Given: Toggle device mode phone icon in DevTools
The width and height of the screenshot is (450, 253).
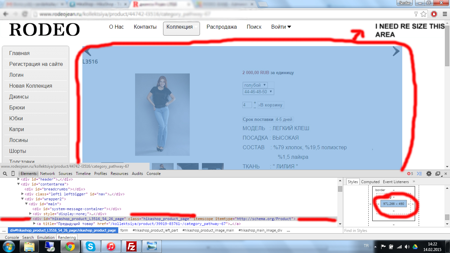Looking at the screenshot, I should pyautogui.click(x=13, y=174).
